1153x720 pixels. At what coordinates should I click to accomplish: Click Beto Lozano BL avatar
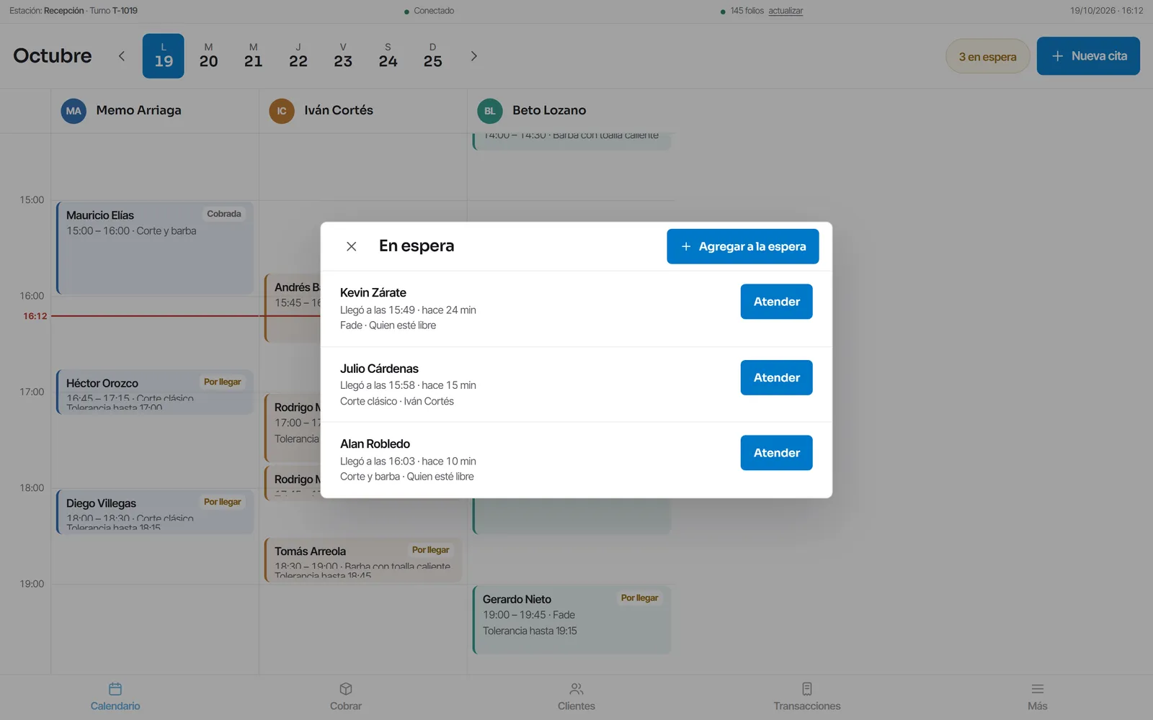pyautogui.click(x=490, y=111)
